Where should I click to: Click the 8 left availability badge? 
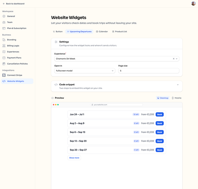tap(136, 132)
